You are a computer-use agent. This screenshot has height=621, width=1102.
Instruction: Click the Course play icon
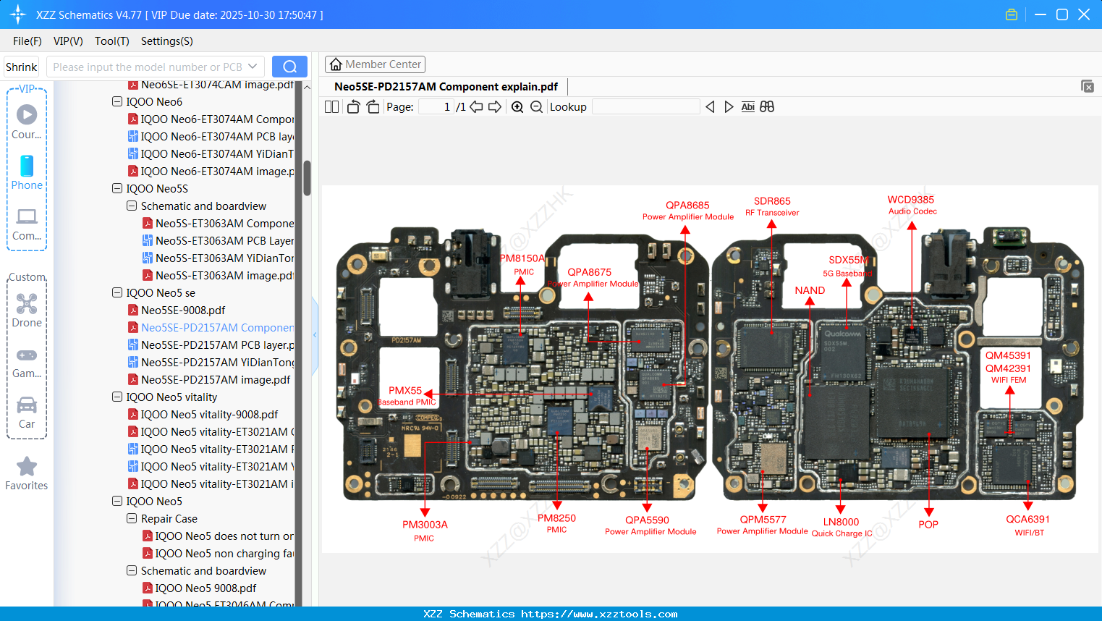(26, 114)
